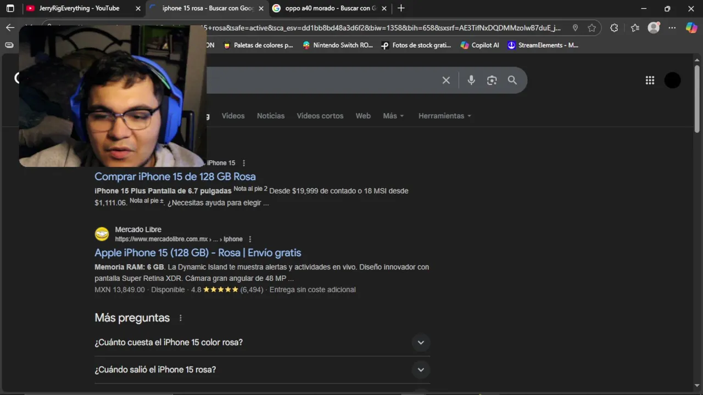Open Copilot AI bookmark
This screenshot has width=703, height=395.
[x=480, y=45]
